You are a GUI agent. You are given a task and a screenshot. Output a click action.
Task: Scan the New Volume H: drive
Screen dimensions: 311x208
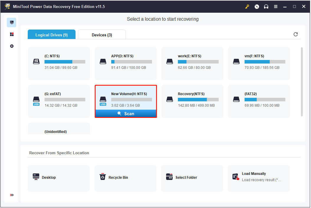point(126,114)
